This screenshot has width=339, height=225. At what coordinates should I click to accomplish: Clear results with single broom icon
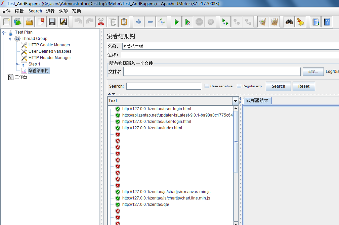(263, 21)
